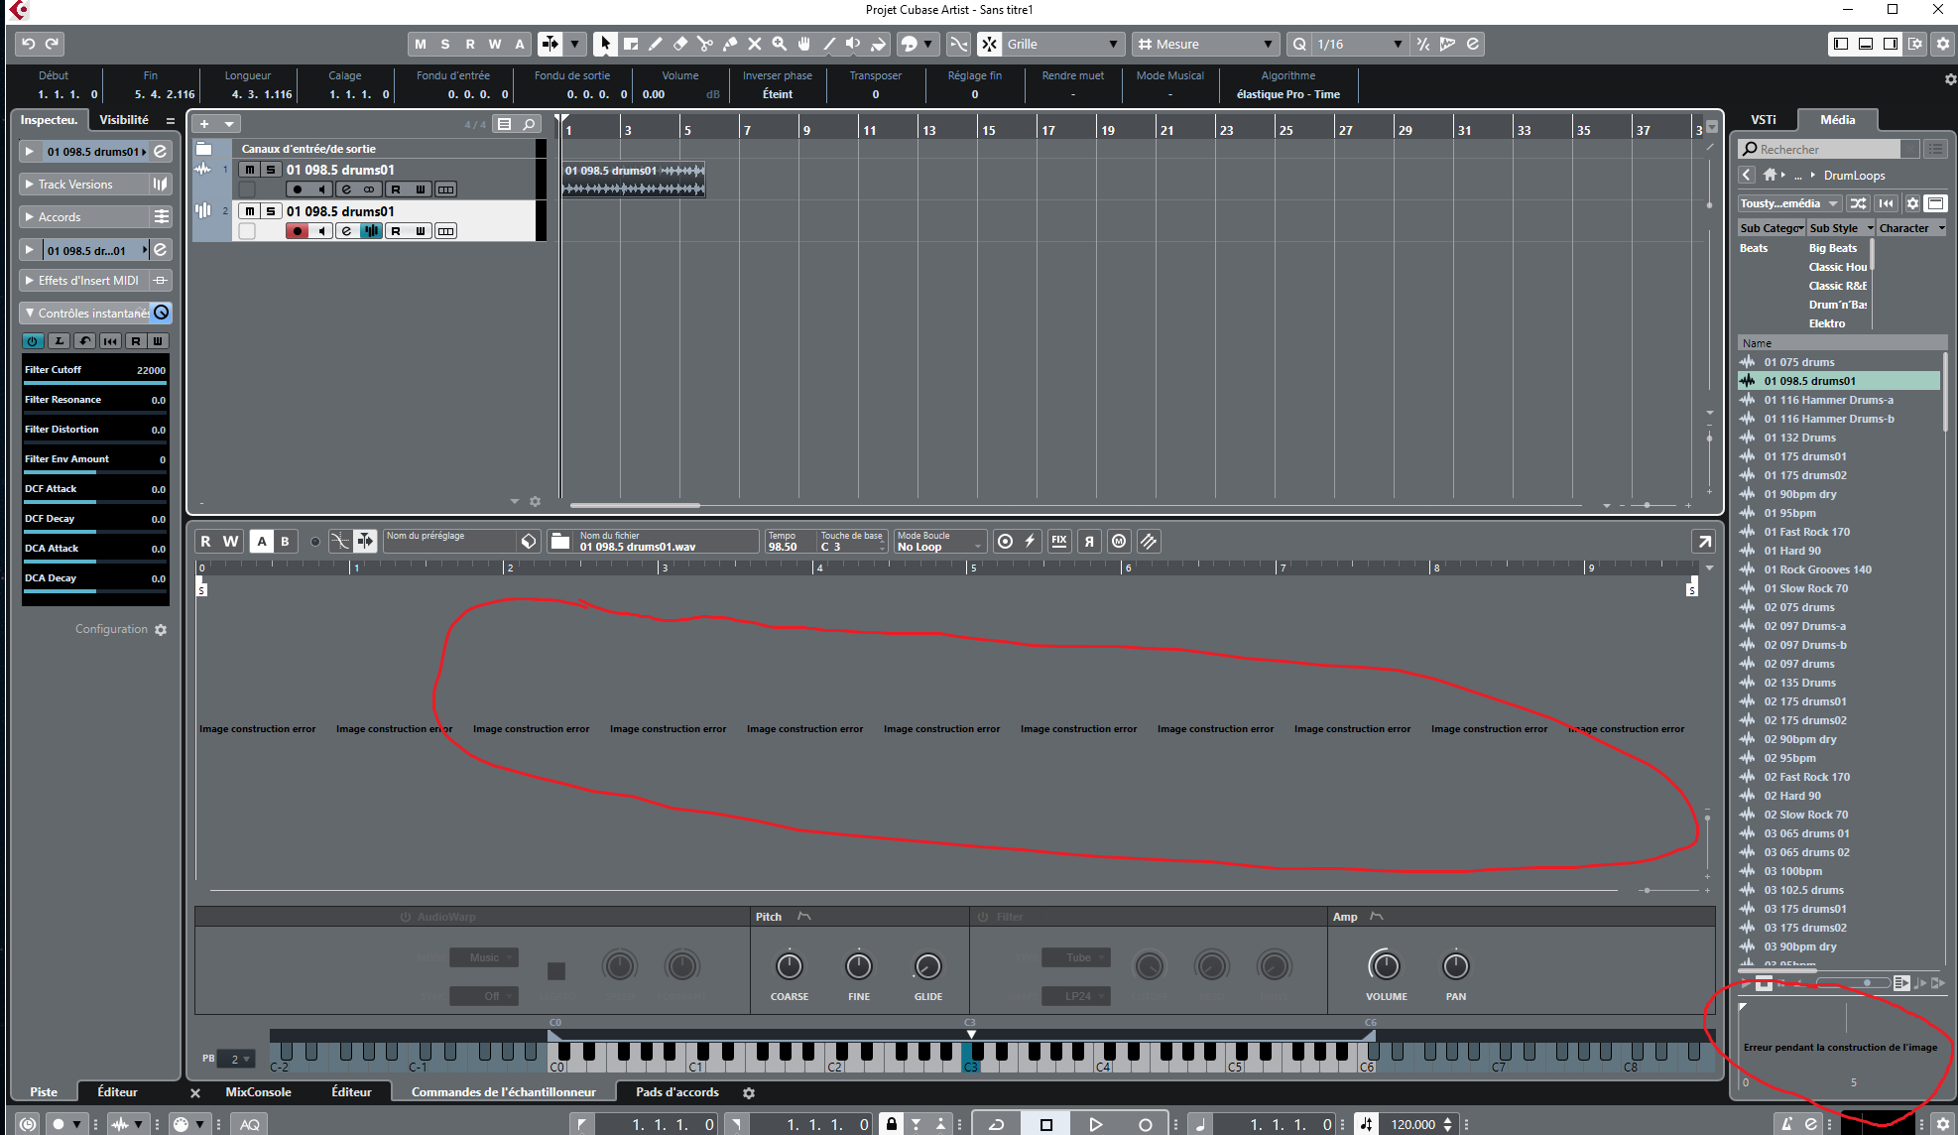Select the Line tool

click(x=829, y=44)
